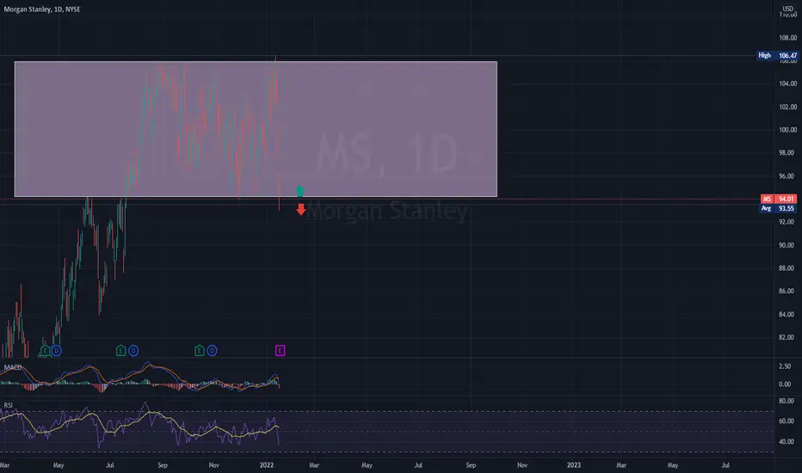Select the green up arrow drawing
Image resolution: width=802 pixels, height=473 pixels.
(300, 191)
